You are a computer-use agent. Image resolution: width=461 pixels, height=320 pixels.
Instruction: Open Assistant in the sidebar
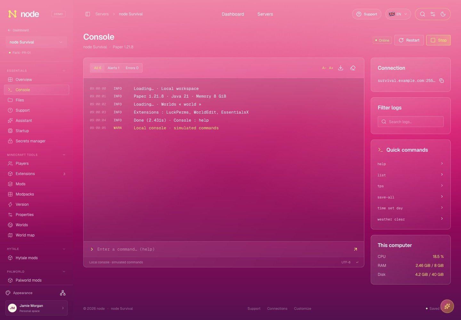pos(36,121)
